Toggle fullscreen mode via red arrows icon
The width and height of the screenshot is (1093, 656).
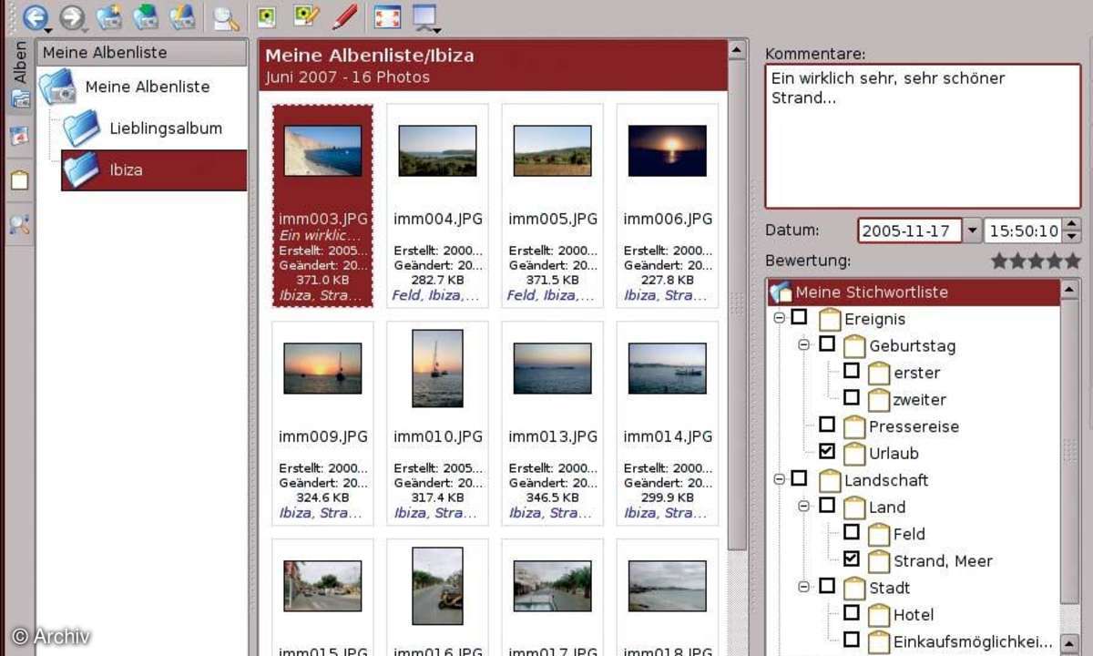click(387, 16)
